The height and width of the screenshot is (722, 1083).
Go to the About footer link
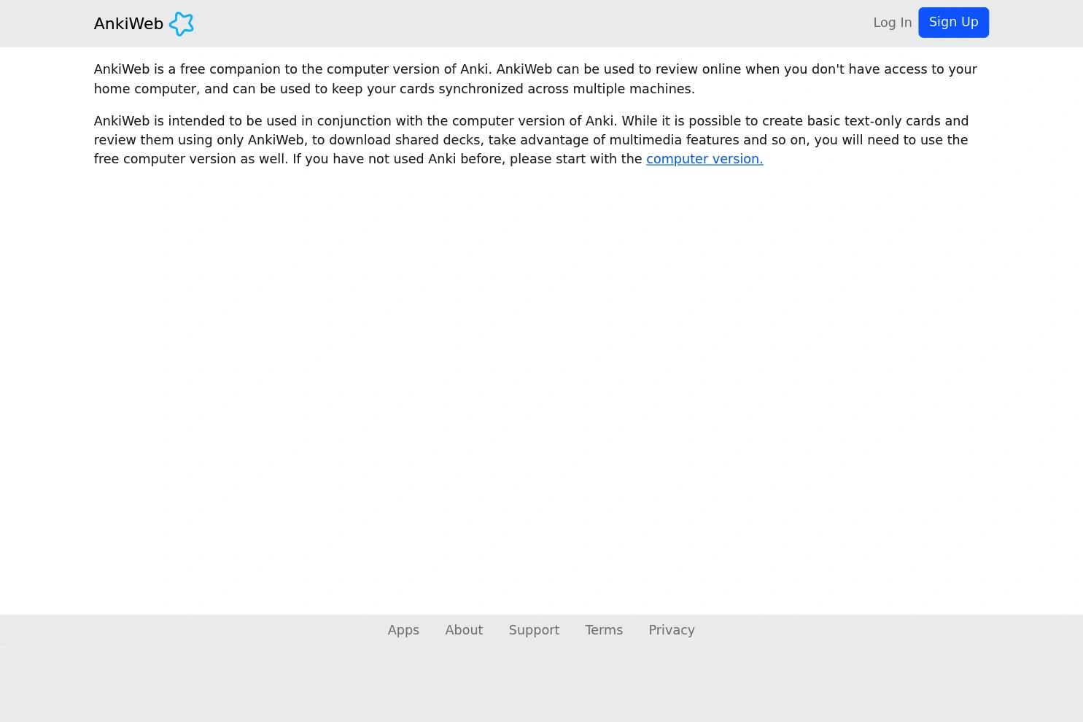pos(464,630)
